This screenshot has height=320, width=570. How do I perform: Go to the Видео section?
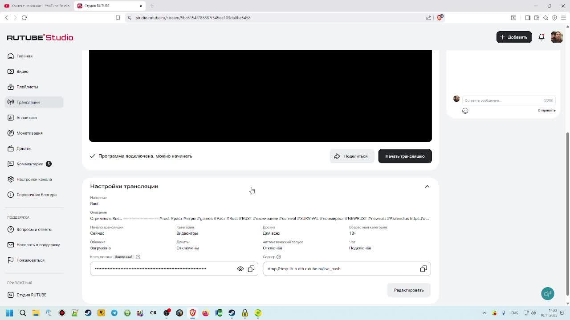click(22, 72)
